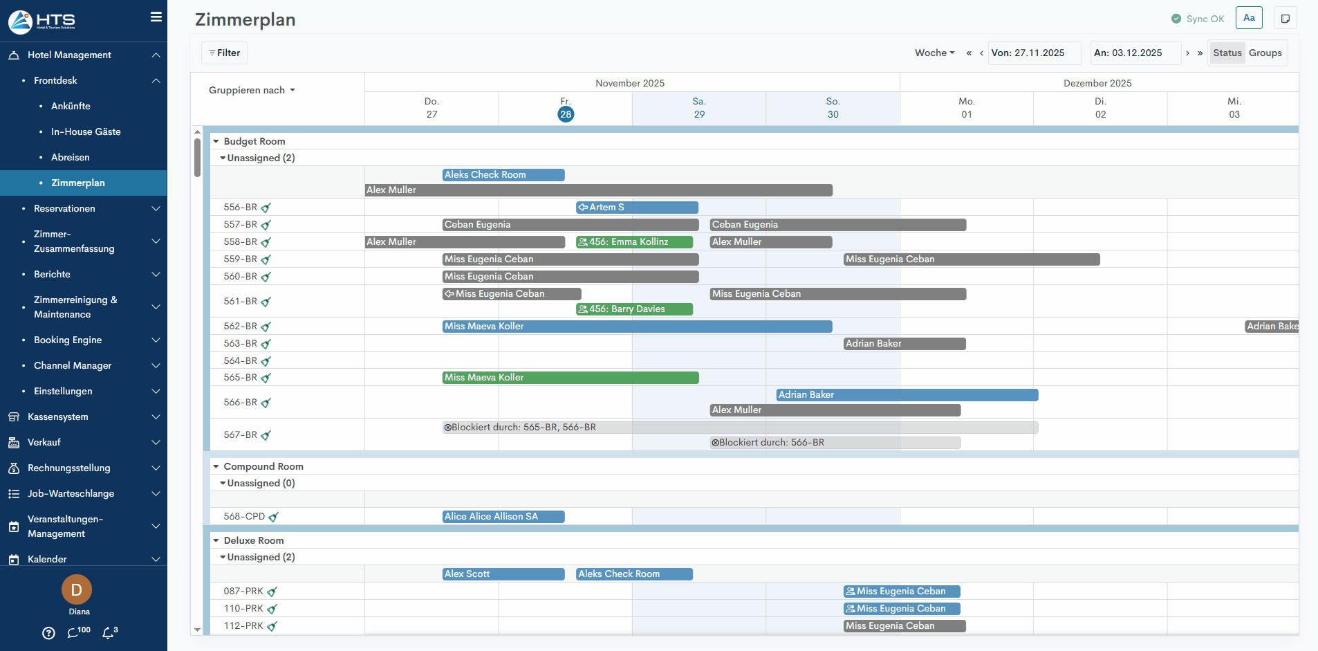
Task: Open the notifications bell icon
Action: click(109, 632)
